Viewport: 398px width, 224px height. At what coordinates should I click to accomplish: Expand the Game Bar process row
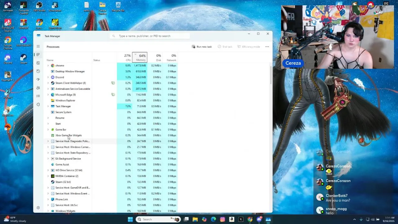48,129
